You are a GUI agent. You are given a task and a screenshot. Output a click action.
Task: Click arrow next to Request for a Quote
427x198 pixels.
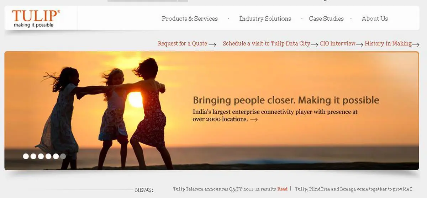(212, 44)
